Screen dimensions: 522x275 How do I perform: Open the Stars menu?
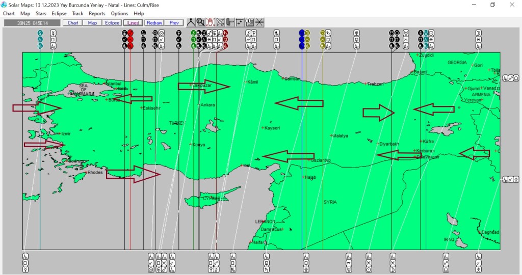point(41,13)
